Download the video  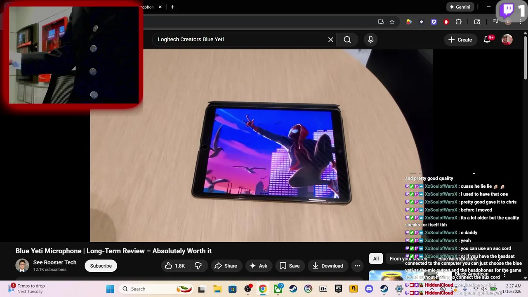(328, 266)
